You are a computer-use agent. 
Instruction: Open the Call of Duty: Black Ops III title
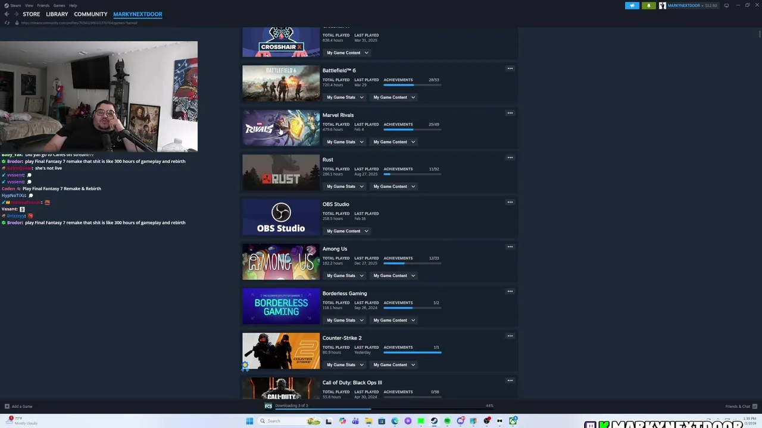click(352, 383)
